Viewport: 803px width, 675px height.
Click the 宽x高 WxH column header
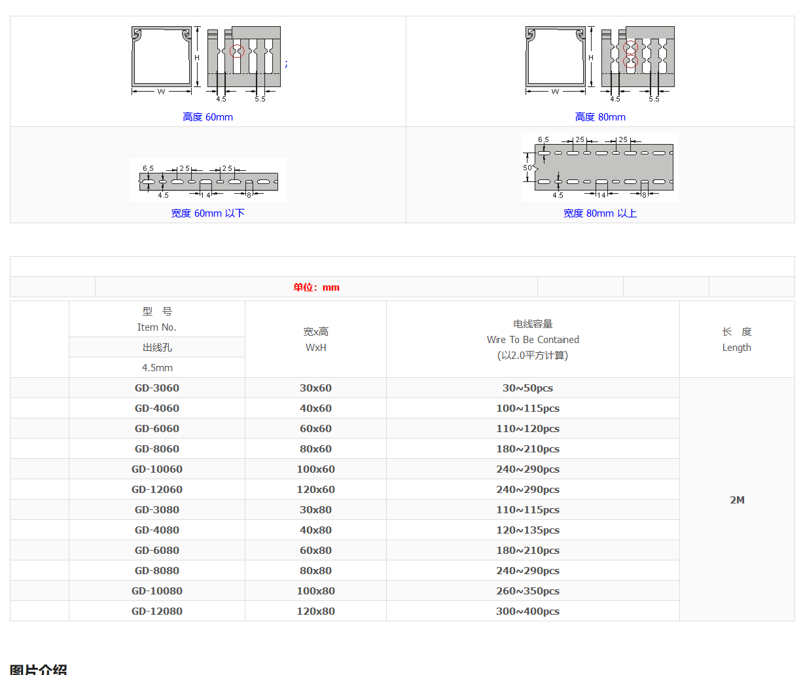coord(315,339)
